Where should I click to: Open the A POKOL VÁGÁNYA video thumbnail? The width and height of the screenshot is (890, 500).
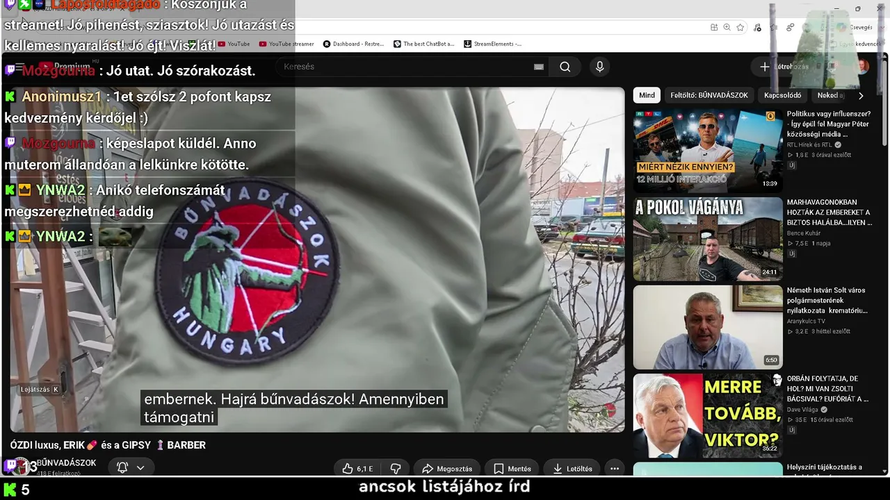(707, 238)
